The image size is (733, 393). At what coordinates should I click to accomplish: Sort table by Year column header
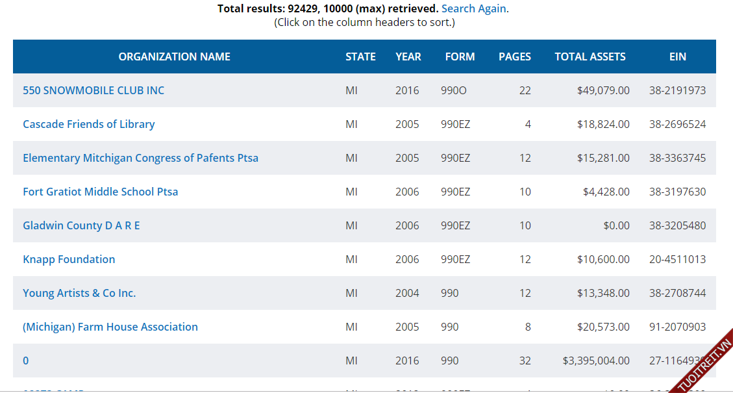pos(408,57)
